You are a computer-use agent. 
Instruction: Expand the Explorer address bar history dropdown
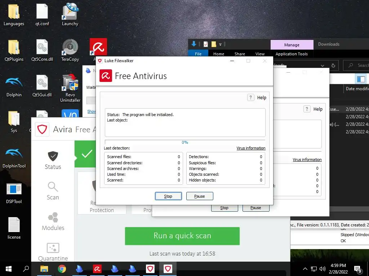pos(323,65)
